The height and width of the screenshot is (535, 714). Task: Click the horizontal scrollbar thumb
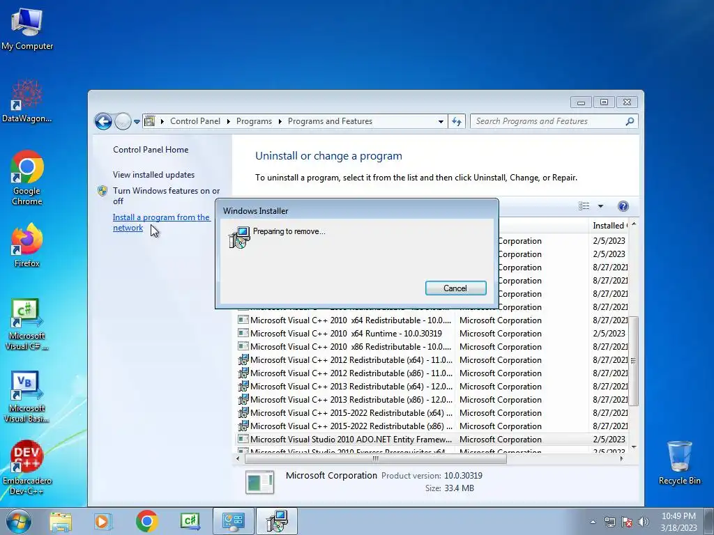tap(376, 458)
